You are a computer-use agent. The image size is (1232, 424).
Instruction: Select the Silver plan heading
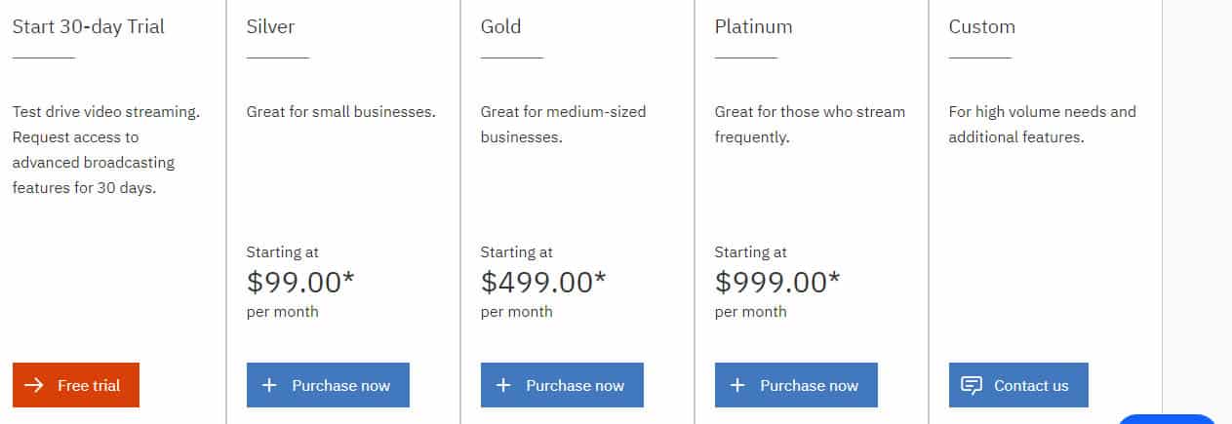271,26
